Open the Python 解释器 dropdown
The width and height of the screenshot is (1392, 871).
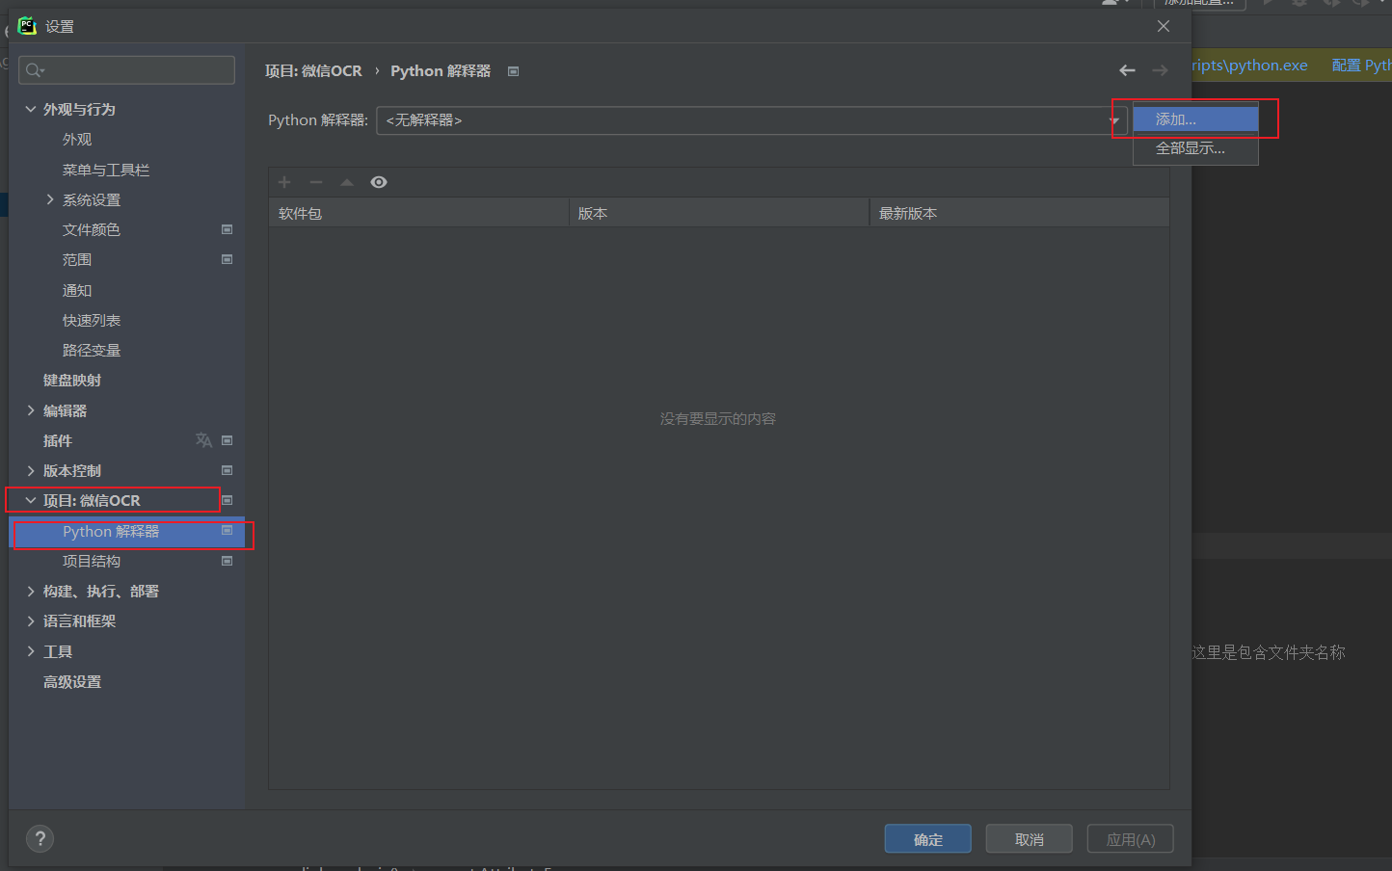click(751, 120)
